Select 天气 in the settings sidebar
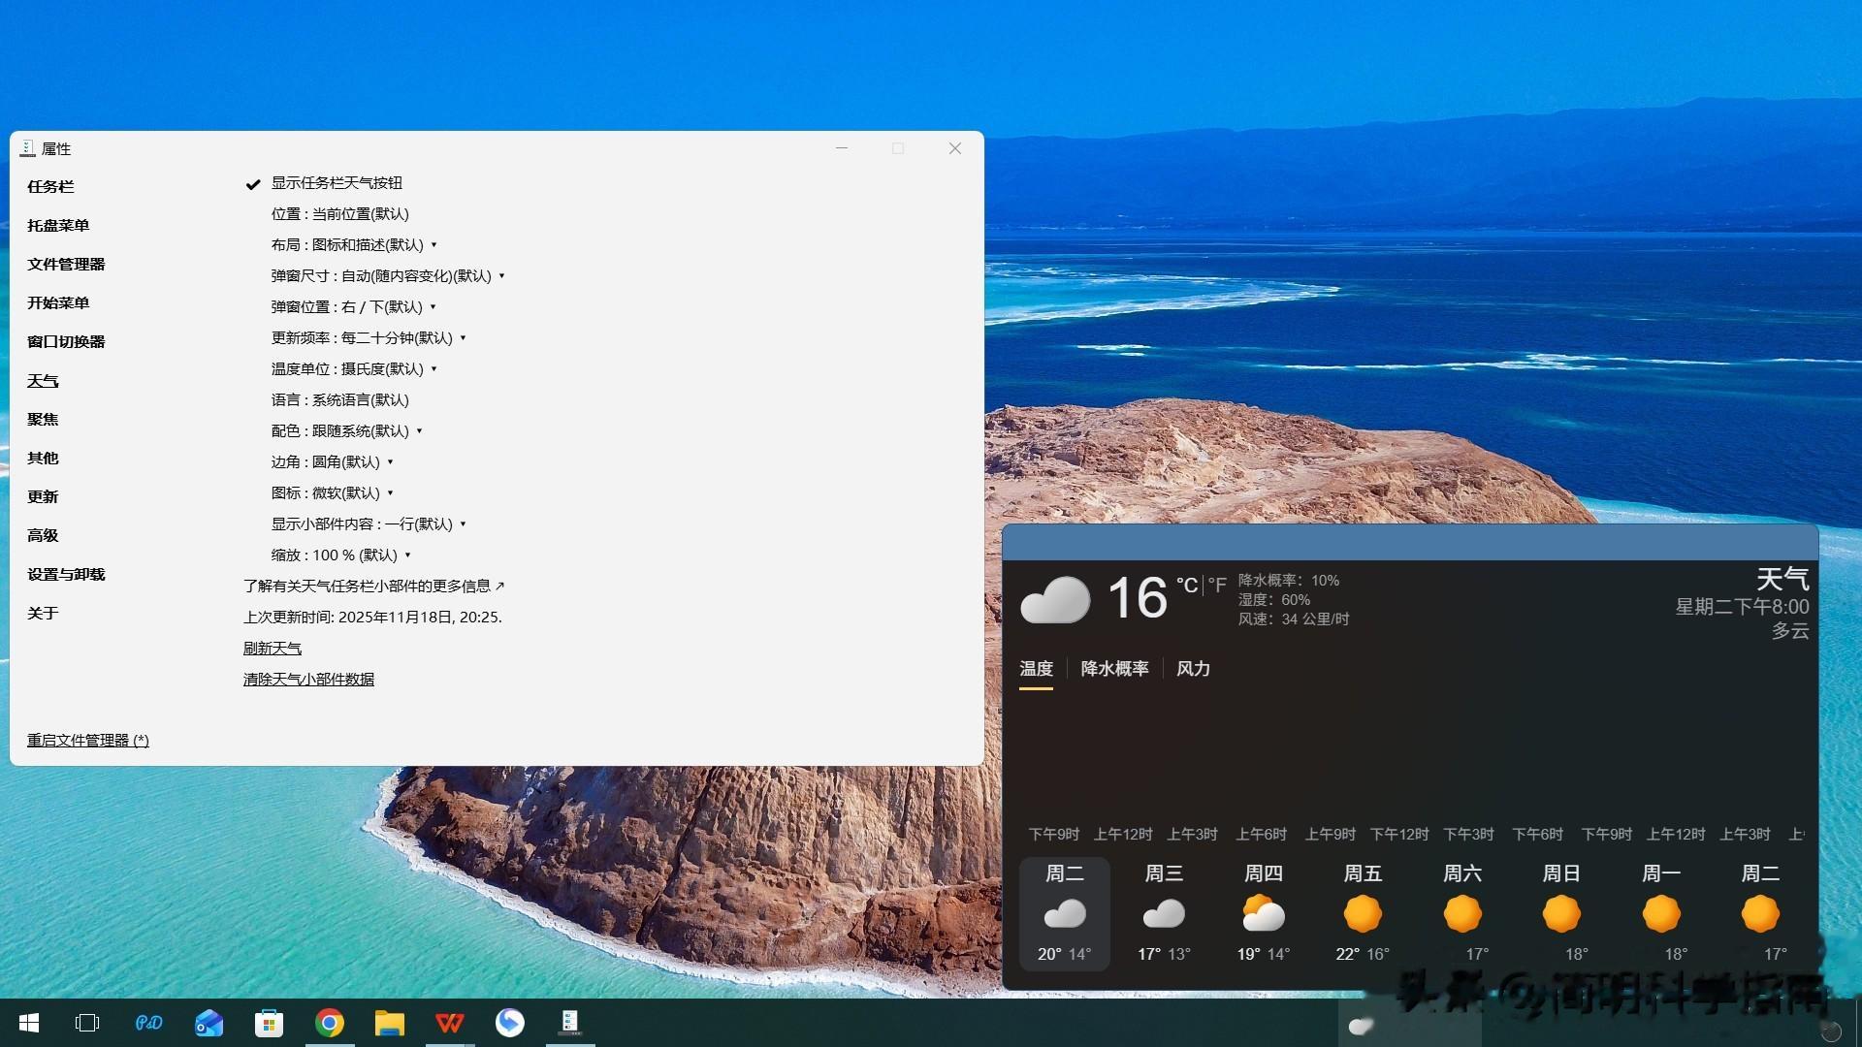Screen dimensions: 1862x1047 (x=43, y=380)
